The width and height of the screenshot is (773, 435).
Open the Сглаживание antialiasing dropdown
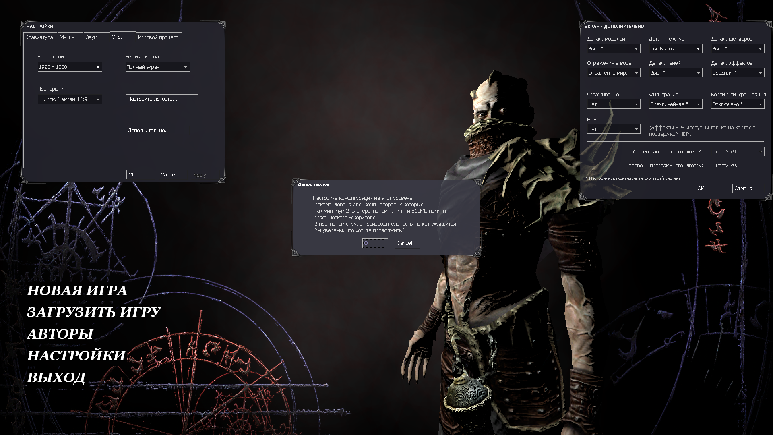tap(614, 104)
